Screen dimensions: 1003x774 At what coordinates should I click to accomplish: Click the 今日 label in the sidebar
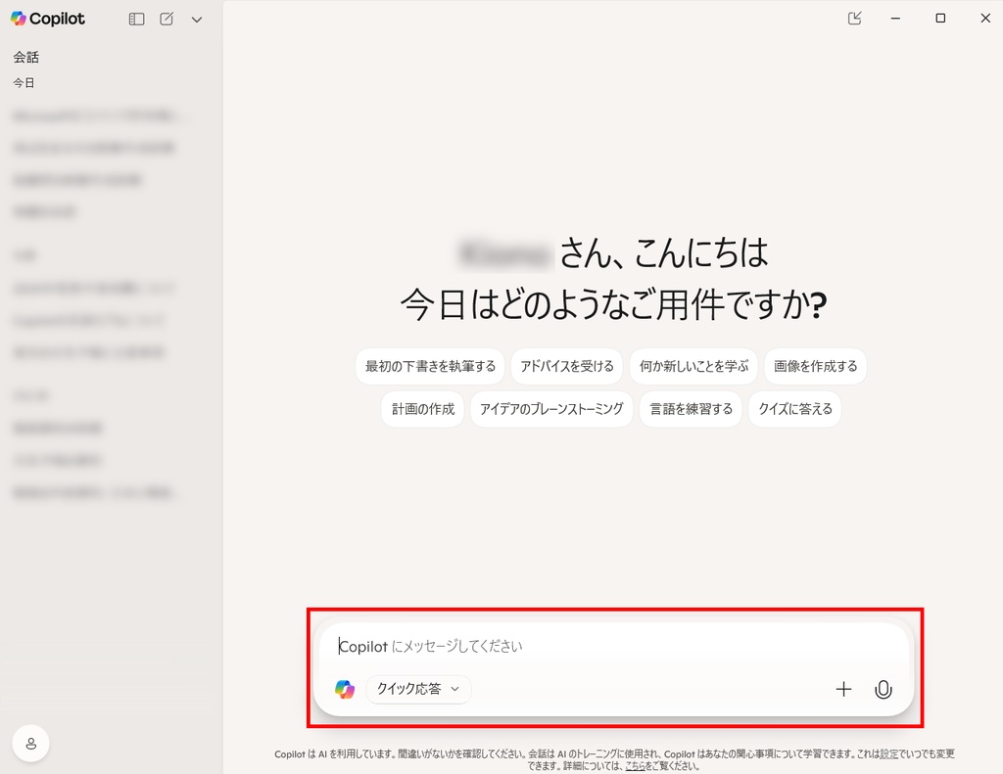tap(24, 83)
